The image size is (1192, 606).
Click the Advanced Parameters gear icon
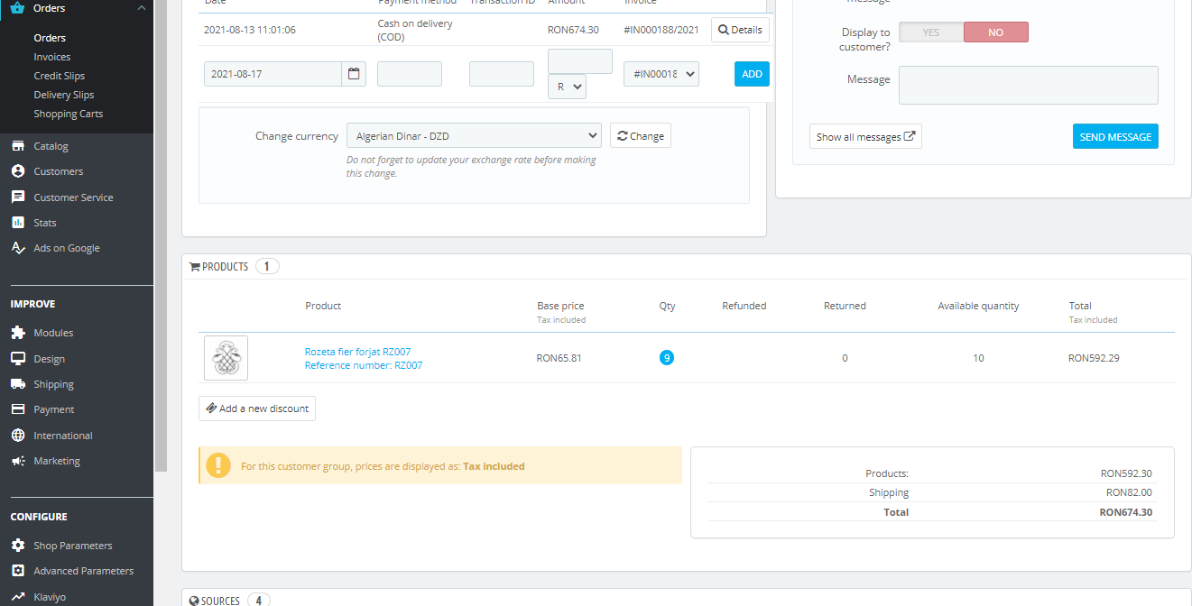[17, 571]
